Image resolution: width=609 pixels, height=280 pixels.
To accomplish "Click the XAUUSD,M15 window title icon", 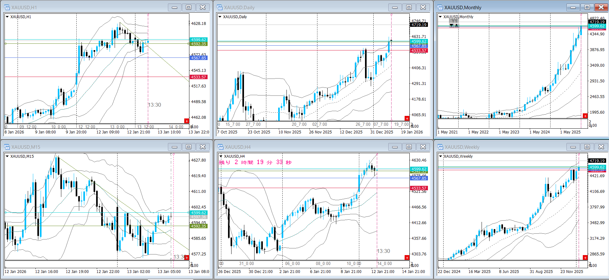I will pyautogui.click(x=7, y=147).
